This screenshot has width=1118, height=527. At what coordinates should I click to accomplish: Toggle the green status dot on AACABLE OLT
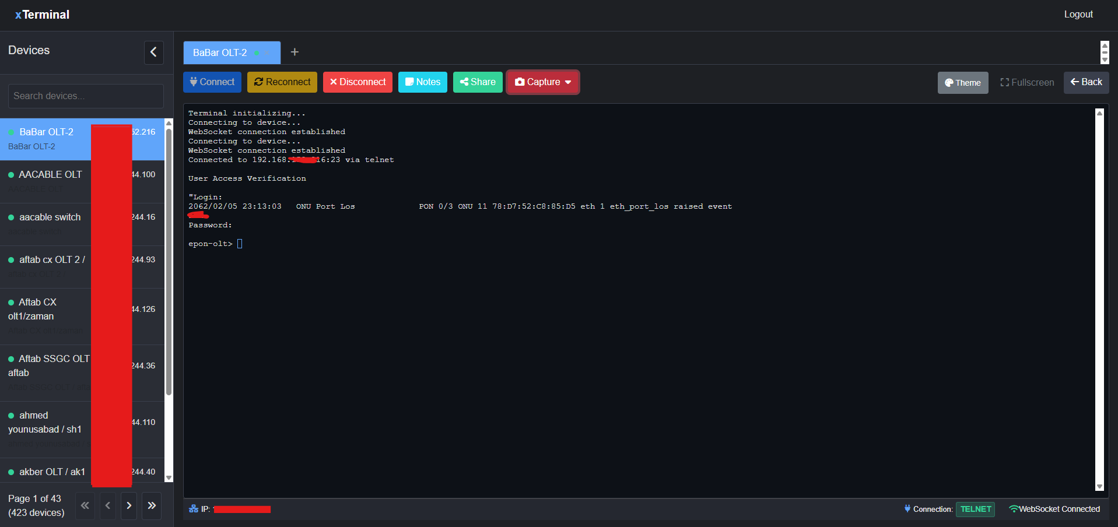[11, 174]
